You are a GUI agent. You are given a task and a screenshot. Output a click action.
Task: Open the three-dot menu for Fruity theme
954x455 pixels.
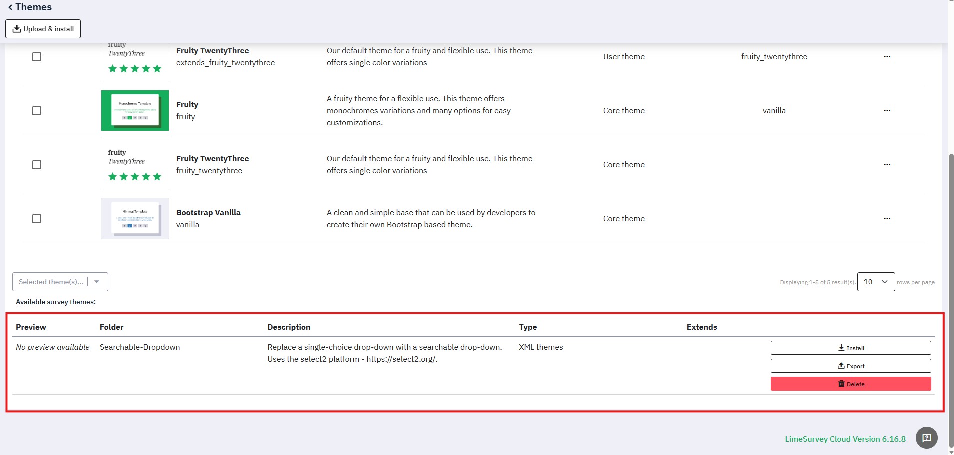887,111
